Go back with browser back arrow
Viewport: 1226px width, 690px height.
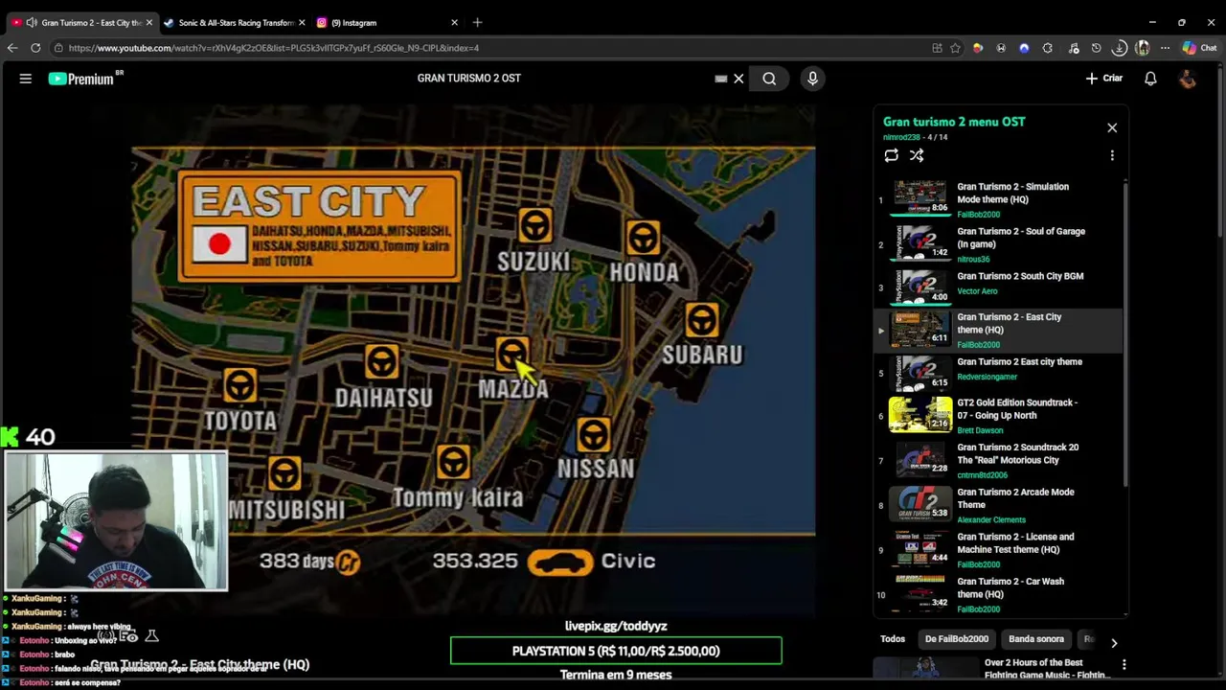tap(12, 48)
